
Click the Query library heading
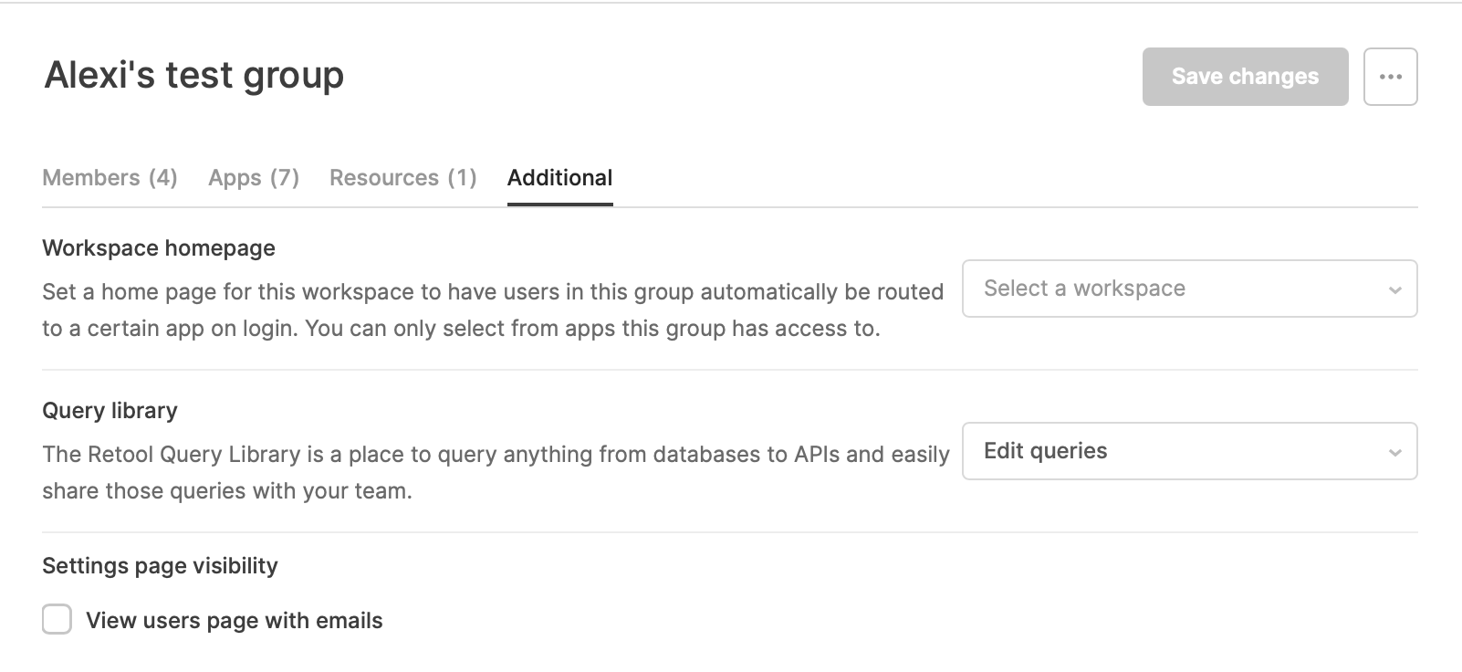click(110, 411)
